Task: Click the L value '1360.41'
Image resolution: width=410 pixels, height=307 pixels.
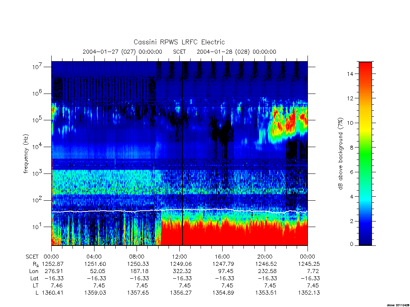Action: tap(52, 293)
